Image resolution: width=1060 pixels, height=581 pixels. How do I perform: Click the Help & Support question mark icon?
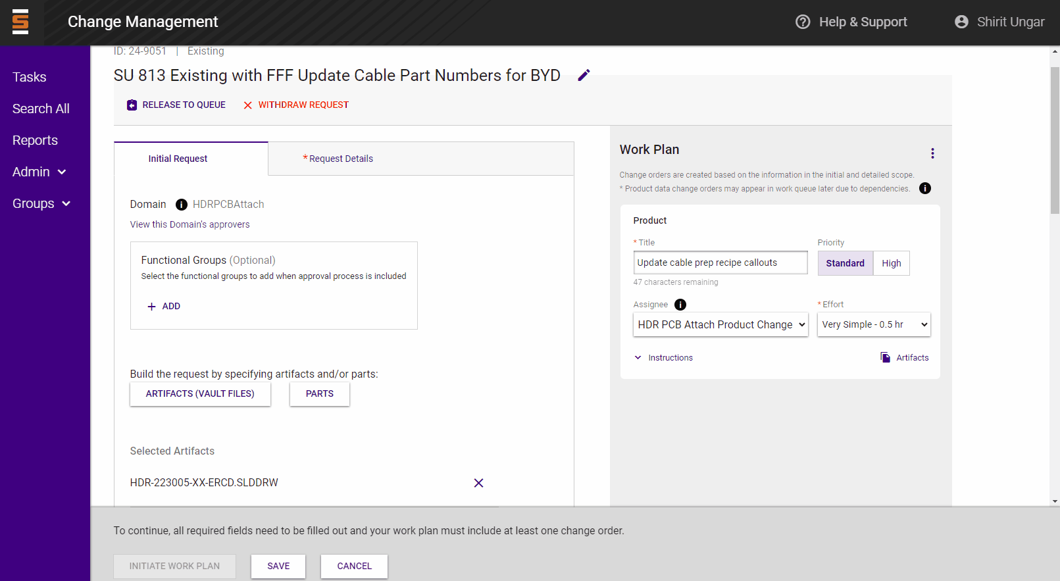[803, 22]
